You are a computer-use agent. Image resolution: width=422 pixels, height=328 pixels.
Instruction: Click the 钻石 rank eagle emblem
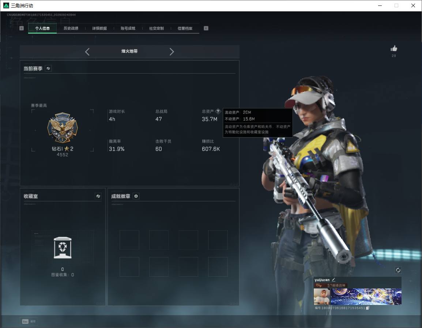click(63, 127)
